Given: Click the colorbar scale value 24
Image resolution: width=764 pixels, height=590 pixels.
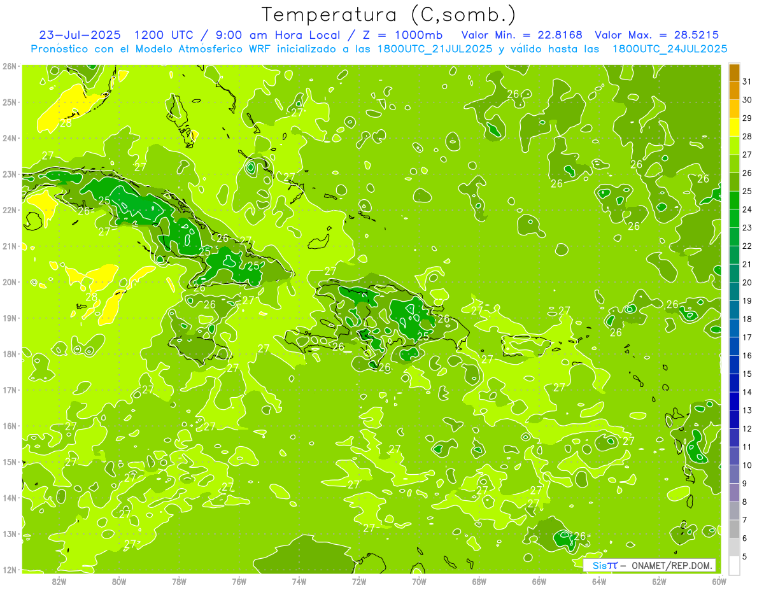Looking at the screenshot, I should pyautogui.click(x=747, y=209).
